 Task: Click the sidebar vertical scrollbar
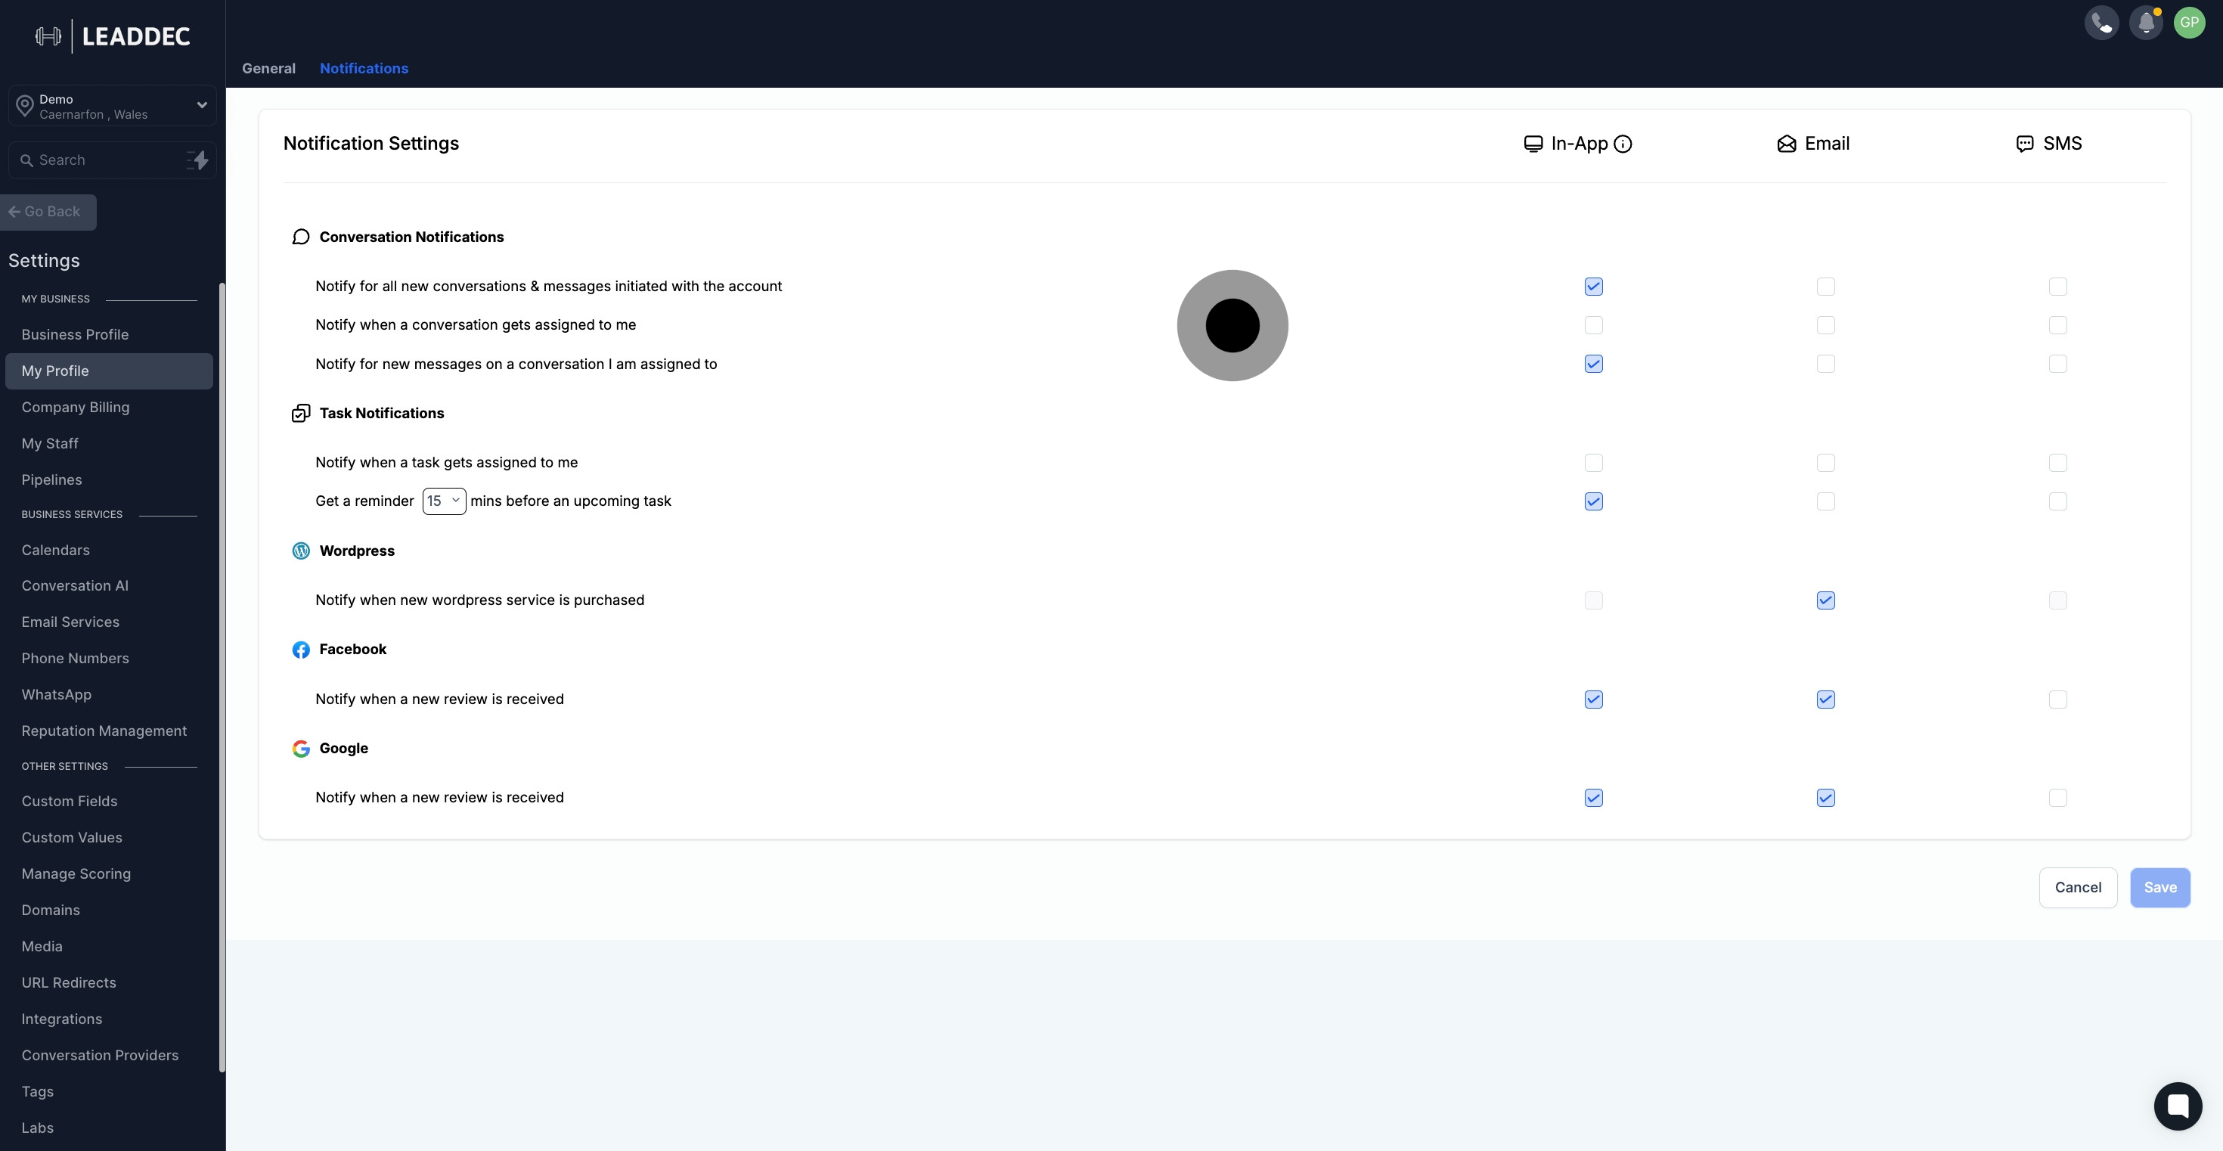click(222, 678)
